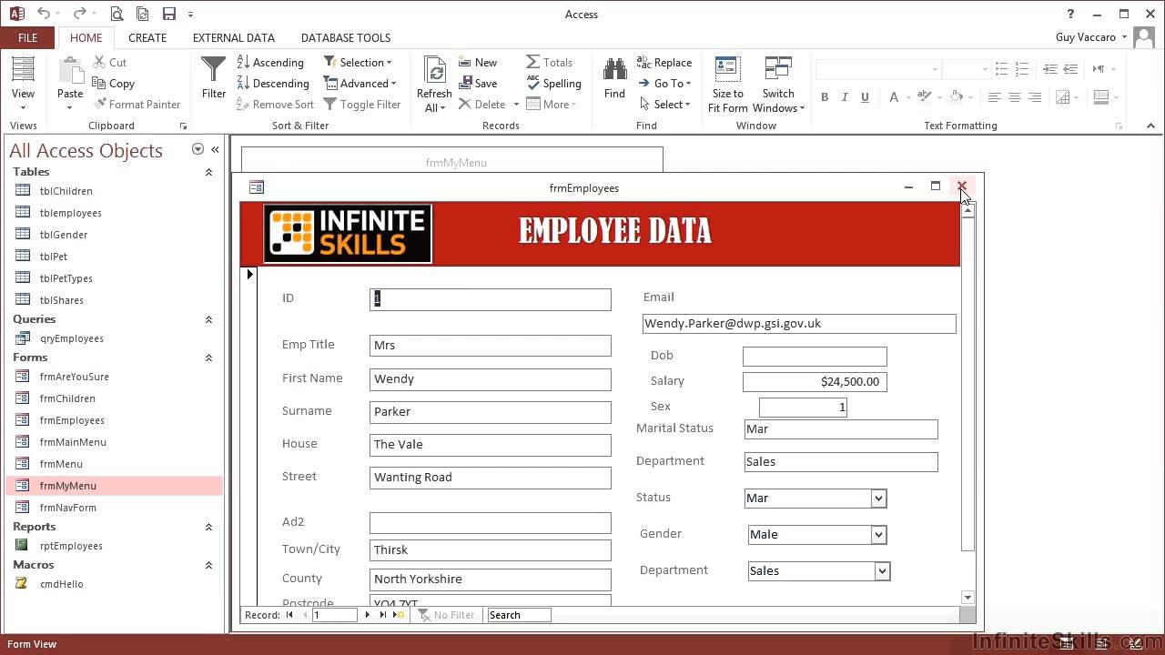Open the CREATE ribbon tab
The height and width of the screenshot is (655, 1165).
[x=147, y=37]
